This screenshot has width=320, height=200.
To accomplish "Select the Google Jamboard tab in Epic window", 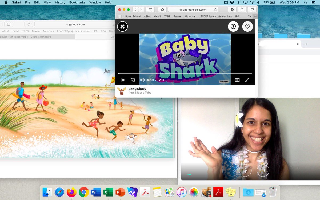I will click(x=37, y=37).
